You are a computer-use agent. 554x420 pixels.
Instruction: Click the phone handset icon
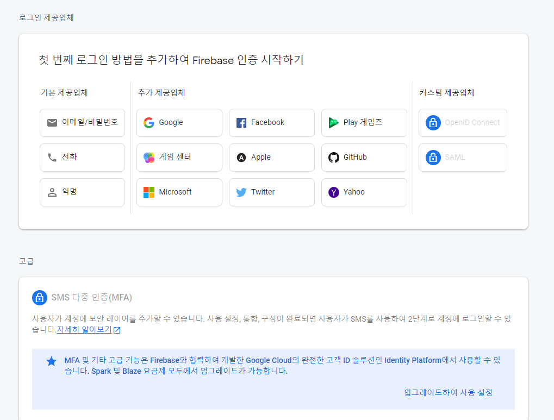pos(52,157)
